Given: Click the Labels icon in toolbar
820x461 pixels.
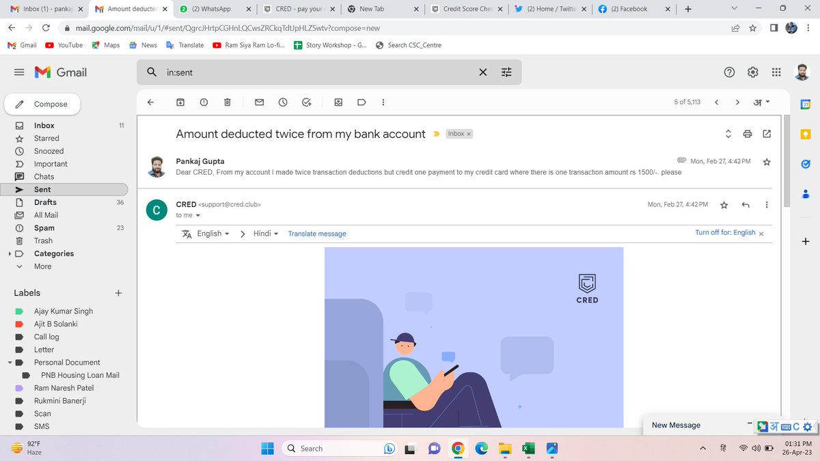Looking at the screenshot, I should pyautogui.click(x=361, y=102).
